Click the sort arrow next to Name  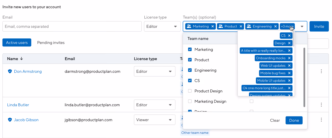pos(22,59)
